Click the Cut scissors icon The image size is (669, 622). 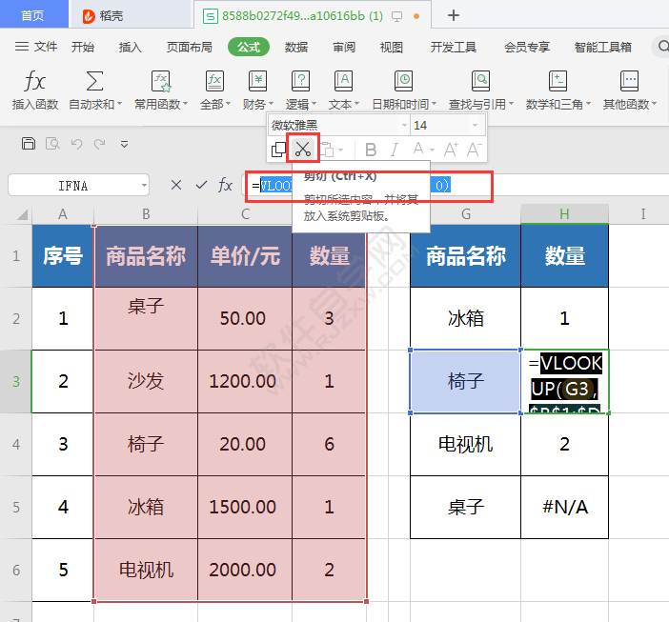point(303,150)
